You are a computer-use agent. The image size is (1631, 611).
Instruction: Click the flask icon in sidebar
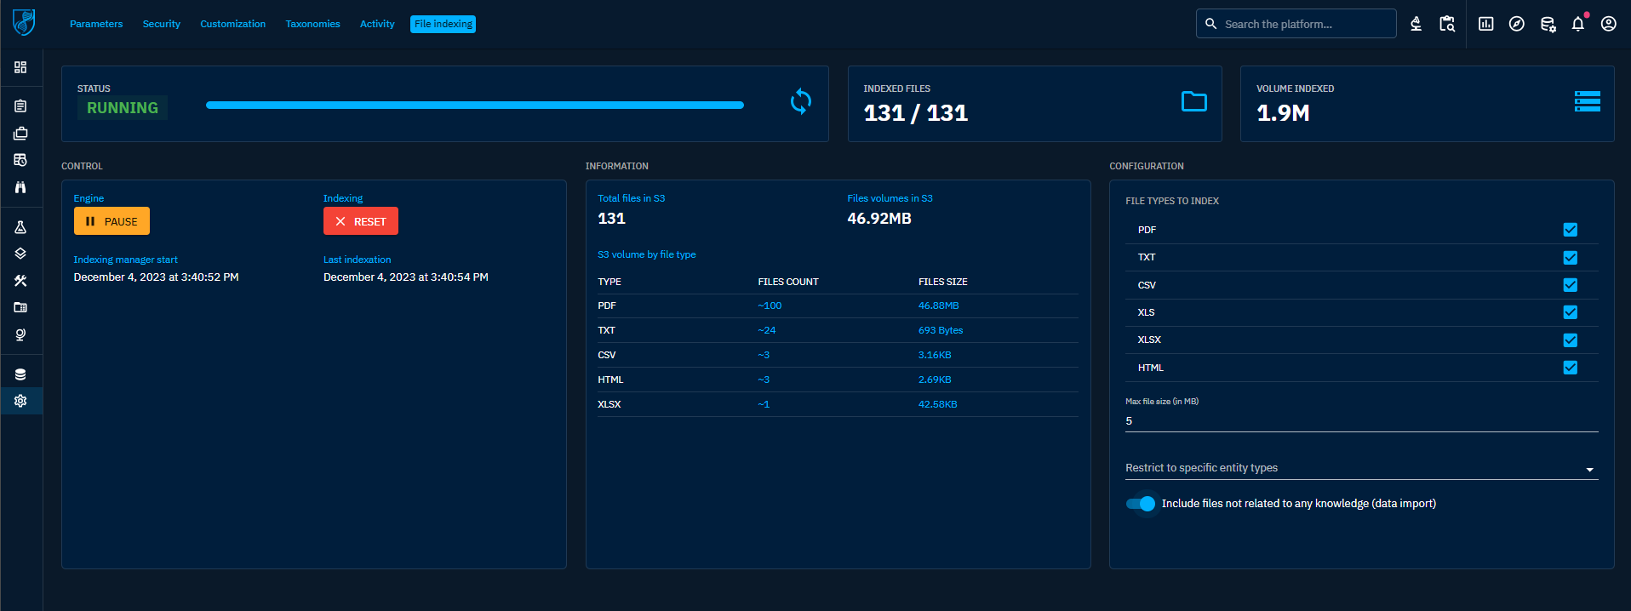[20, 227]
